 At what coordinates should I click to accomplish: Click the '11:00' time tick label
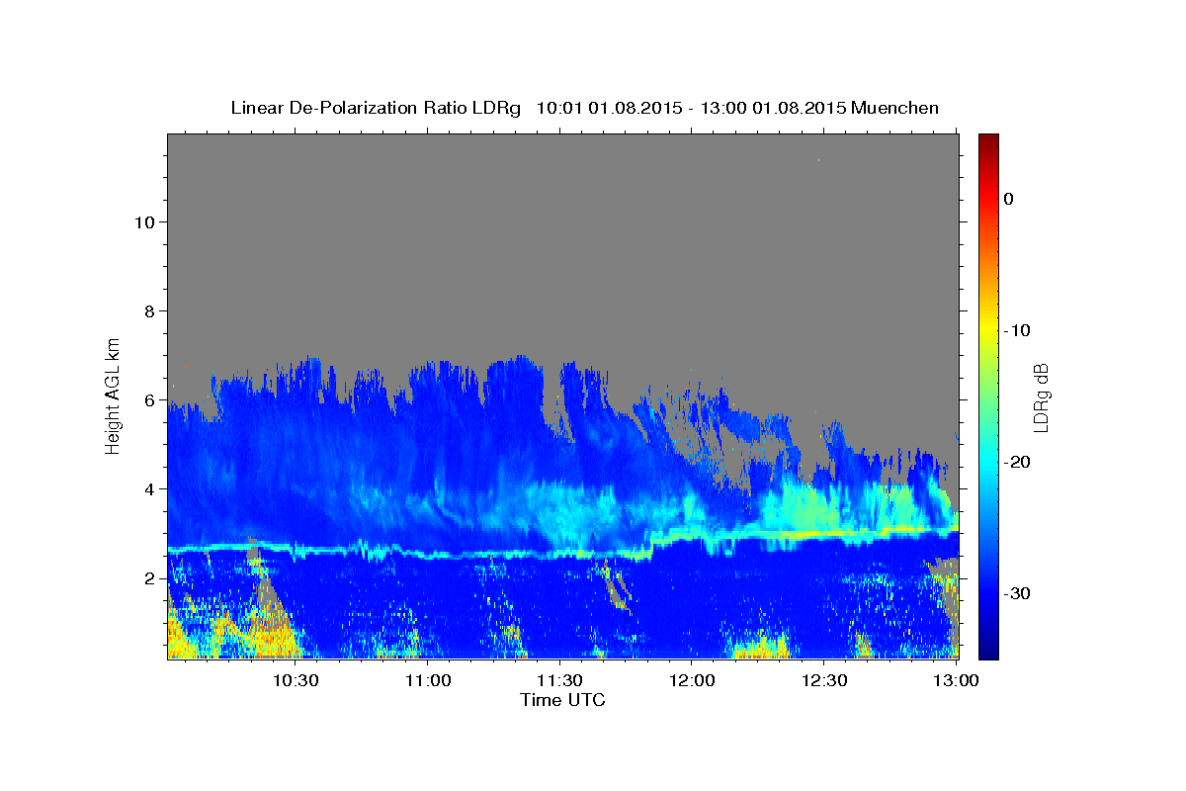[428, 680]
